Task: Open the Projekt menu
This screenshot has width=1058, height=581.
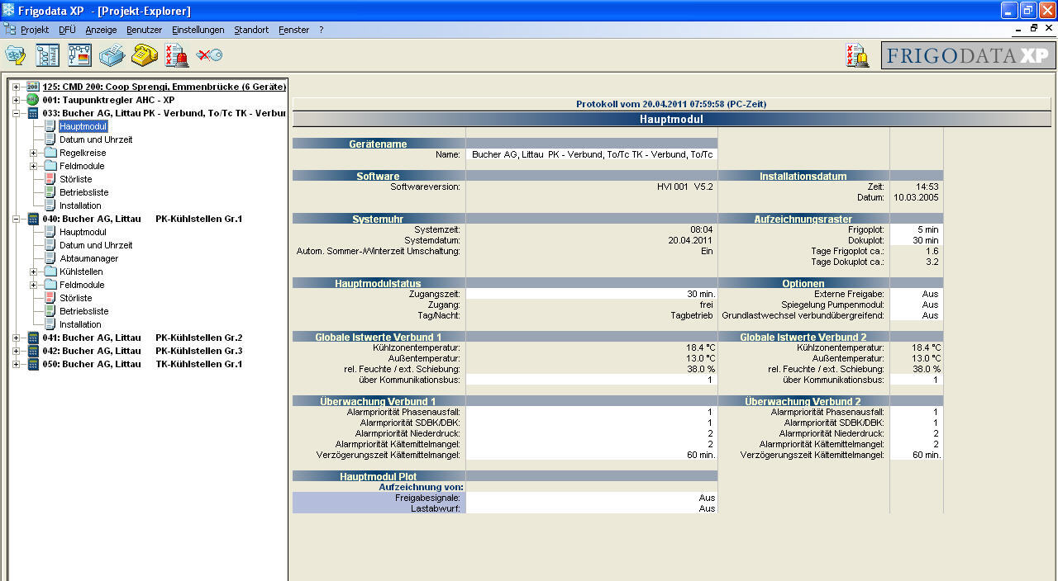Action: pyautogui.click(x=35, y=30)
